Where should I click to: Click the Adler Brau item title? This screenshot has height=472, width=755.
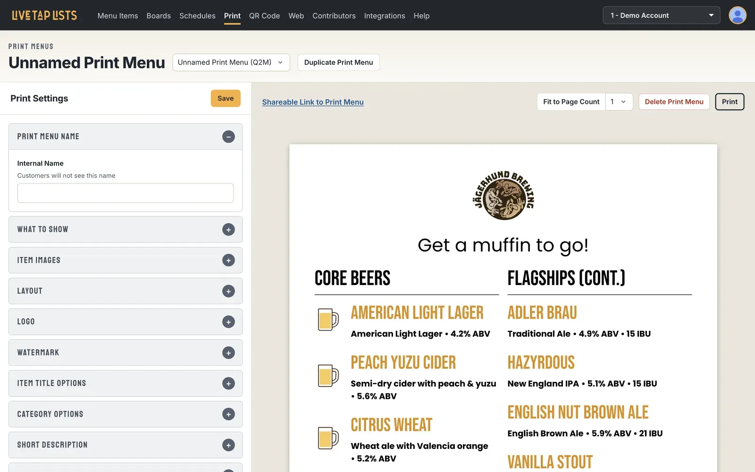click(542, 312)
